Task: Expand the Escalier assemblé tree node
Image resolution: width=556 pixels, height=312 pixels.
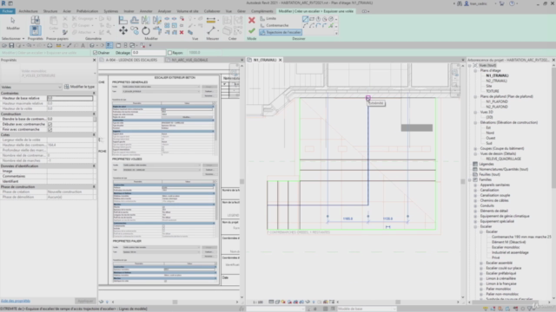Action: [x=481, y=263]
